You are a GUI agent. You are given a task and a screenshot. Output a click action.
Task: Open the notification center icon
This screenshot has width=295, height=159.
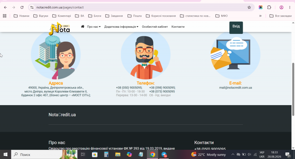288,155
